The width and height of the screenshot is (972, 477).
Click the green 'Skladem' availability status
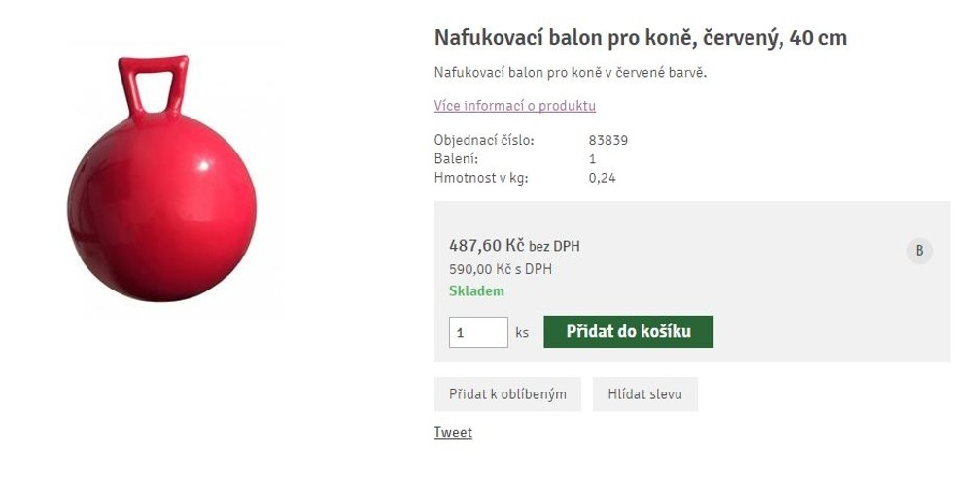coord(476,291)
